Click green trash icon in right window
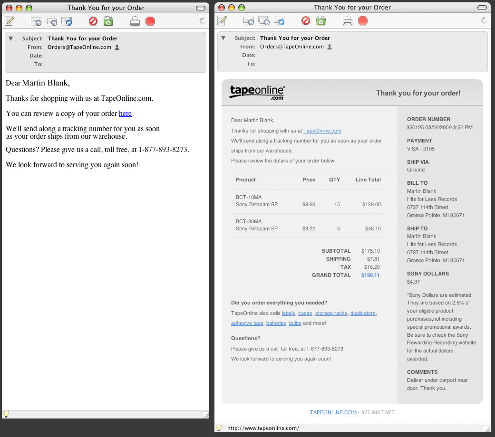The height and width of the screenshot is (437, 495). pos(321,21)
